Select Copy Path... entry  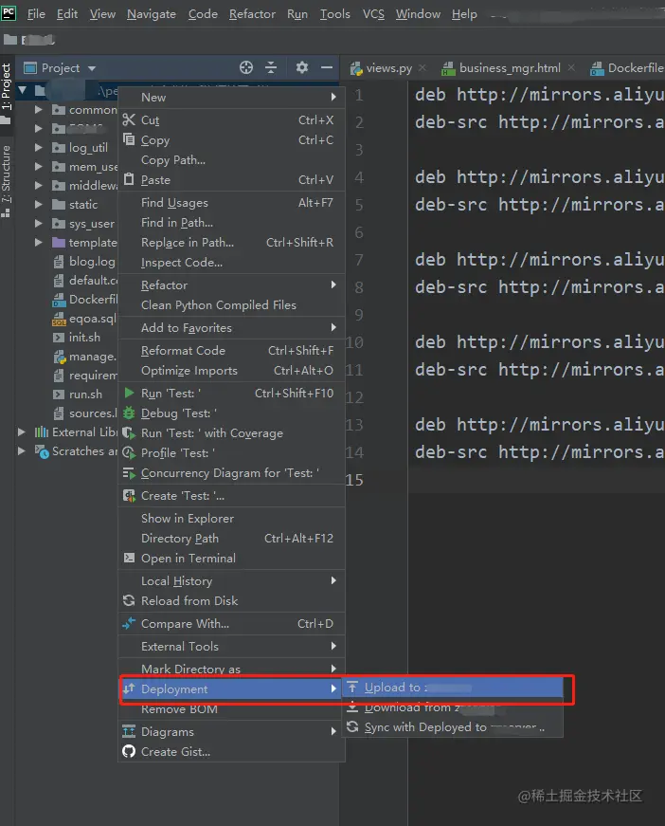coord(231,159)
